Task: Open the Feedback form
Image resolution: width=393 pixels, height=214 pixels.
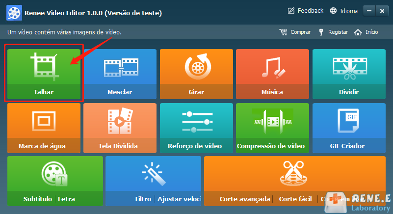Action: [x=306, y=11]
